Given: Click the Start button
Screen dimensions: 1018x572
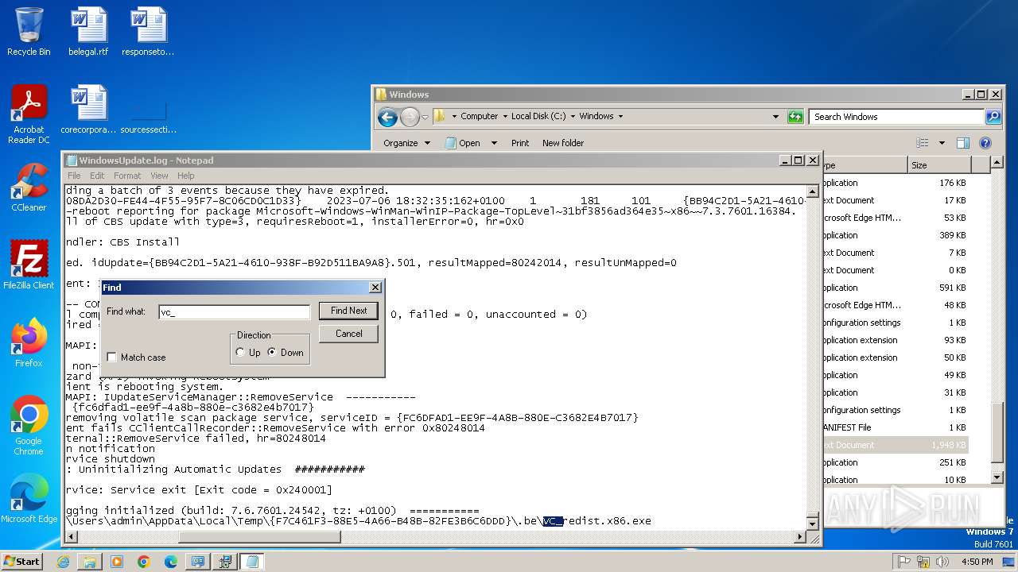Looking at the screenshot, I should click(22, 562).
